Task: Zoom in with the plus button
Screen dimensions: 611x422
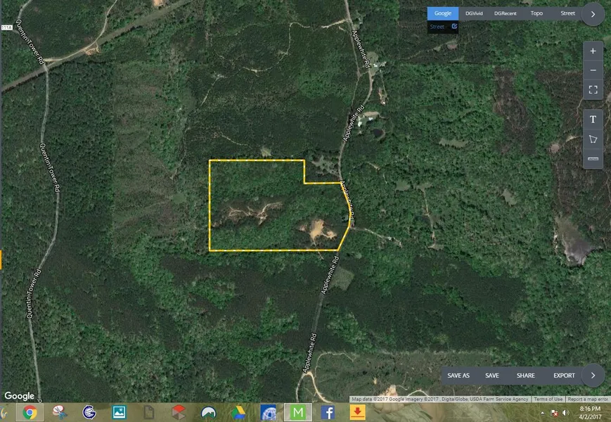Action: tap(593, 51)
